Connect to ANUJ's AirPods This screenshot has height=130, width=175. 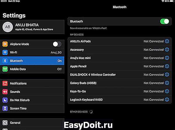[x=120, y=41]
